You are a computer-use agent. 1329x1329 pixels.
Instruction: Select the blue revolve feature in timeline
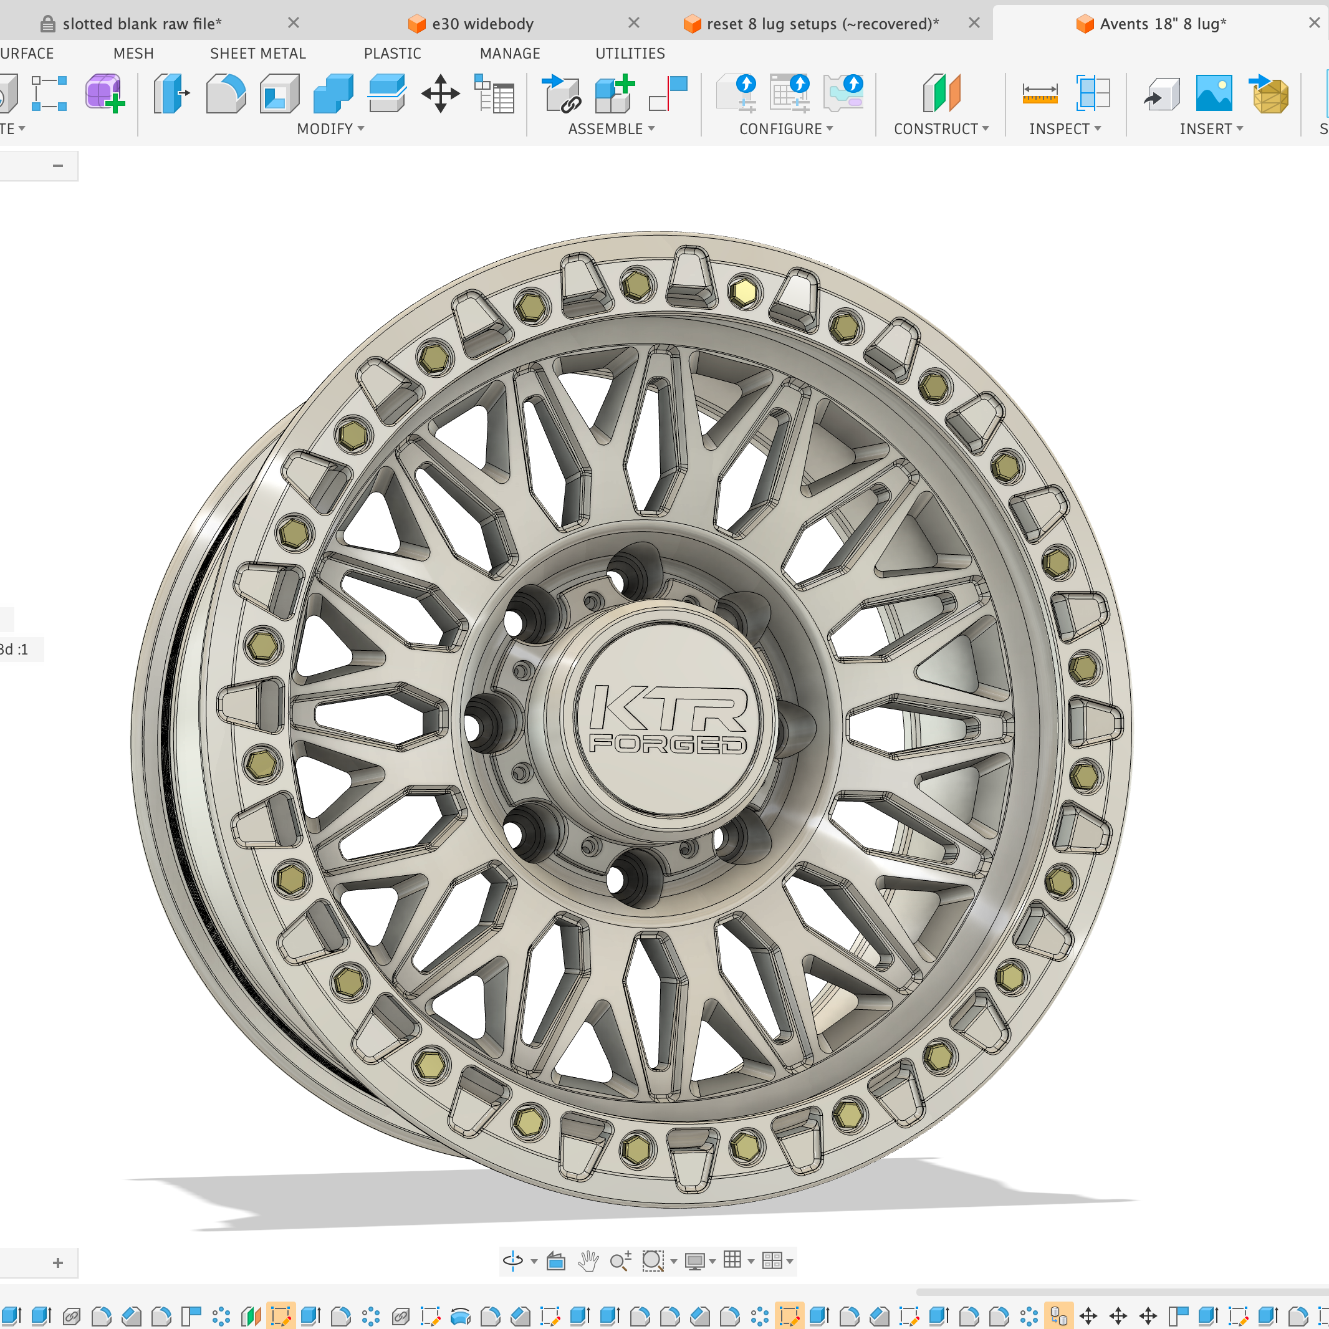pos(460,1317)
